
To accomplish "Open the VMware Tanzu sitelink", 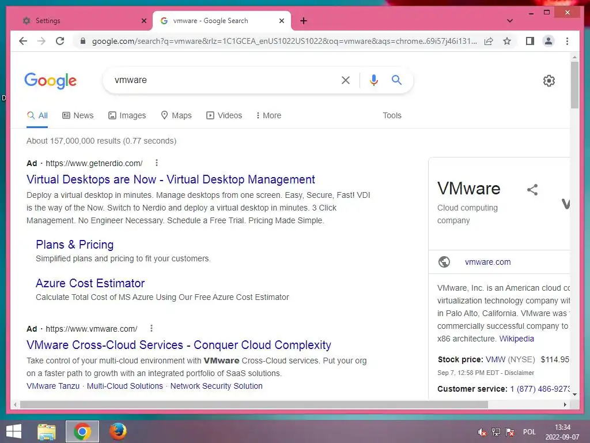I will [53, 386].
